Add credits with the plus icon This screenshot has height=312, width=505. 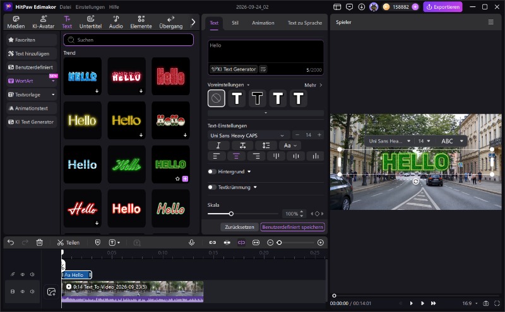click(x=415, y=7)
